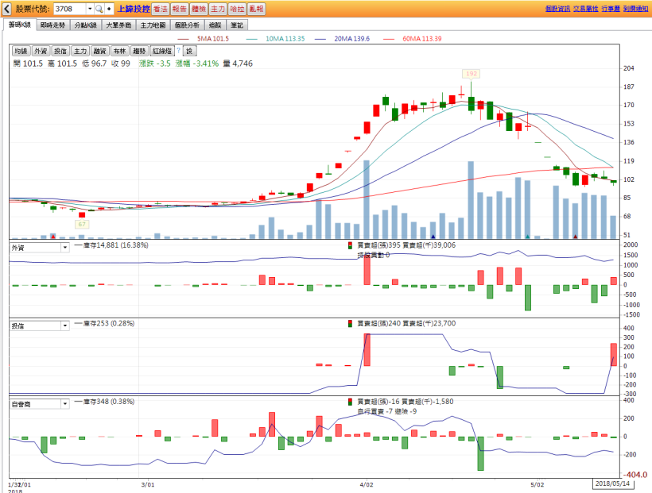This screenshot has height=493, width=652.
Task: Toggle the 布林 Bollinger band overlay
Action: click(x=120, y=51)
